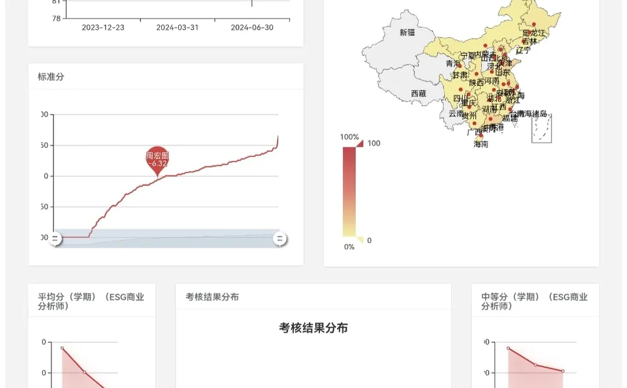Click the first data point in 中等分 chart

point(508,348)
